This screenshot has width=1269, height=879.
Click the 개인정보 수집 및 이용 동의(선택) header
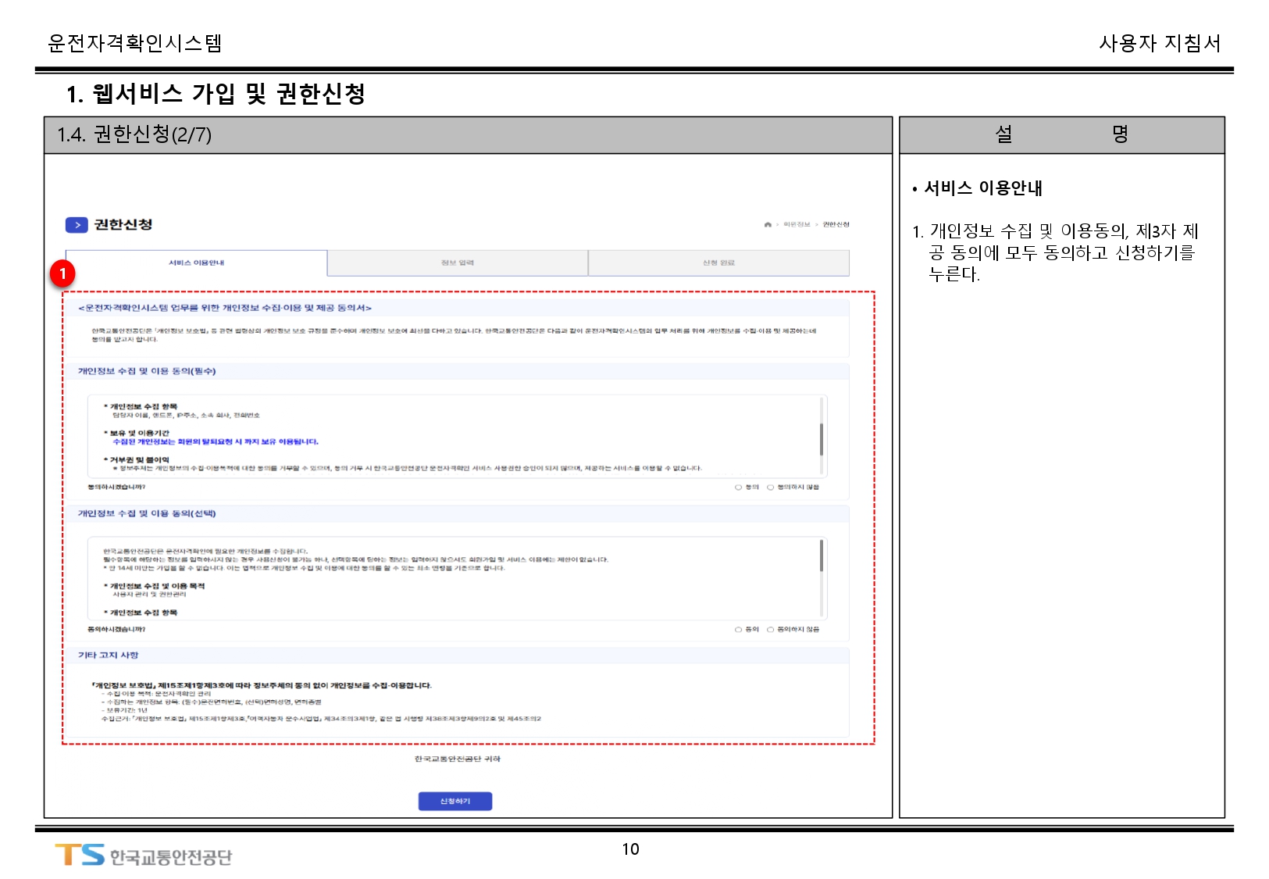(x=147, y=514)
